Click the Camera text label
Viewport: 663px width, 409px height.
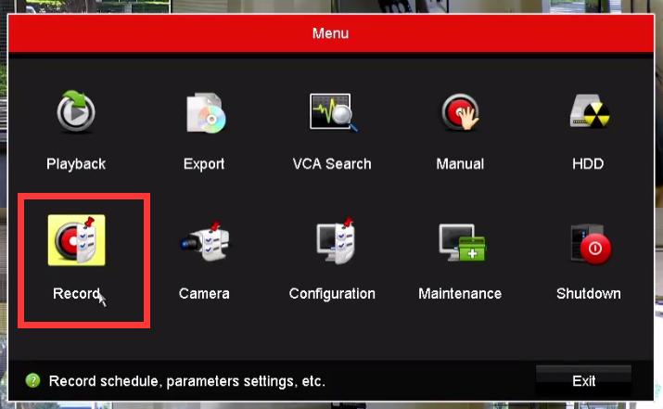(204, 293)
